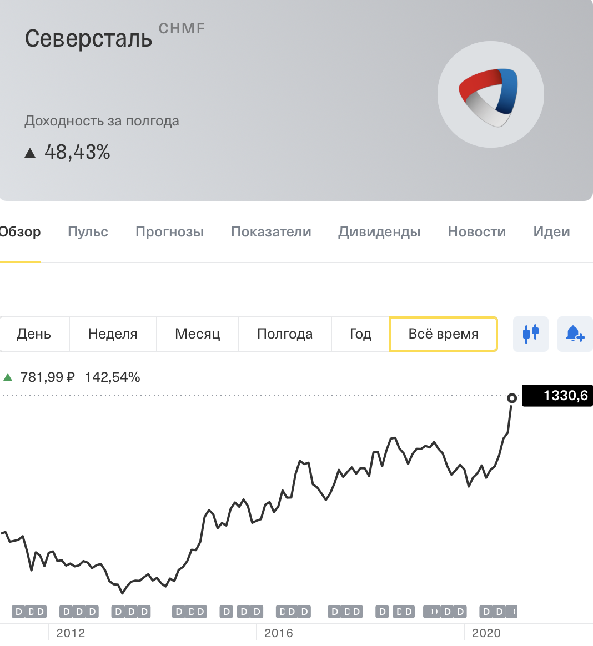Select the Всё время time range

pyautogui.click(x=444, y=334)
